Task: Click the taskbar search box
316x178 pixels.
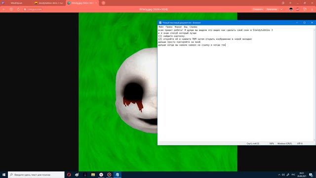Action: [x=36, y=175]
